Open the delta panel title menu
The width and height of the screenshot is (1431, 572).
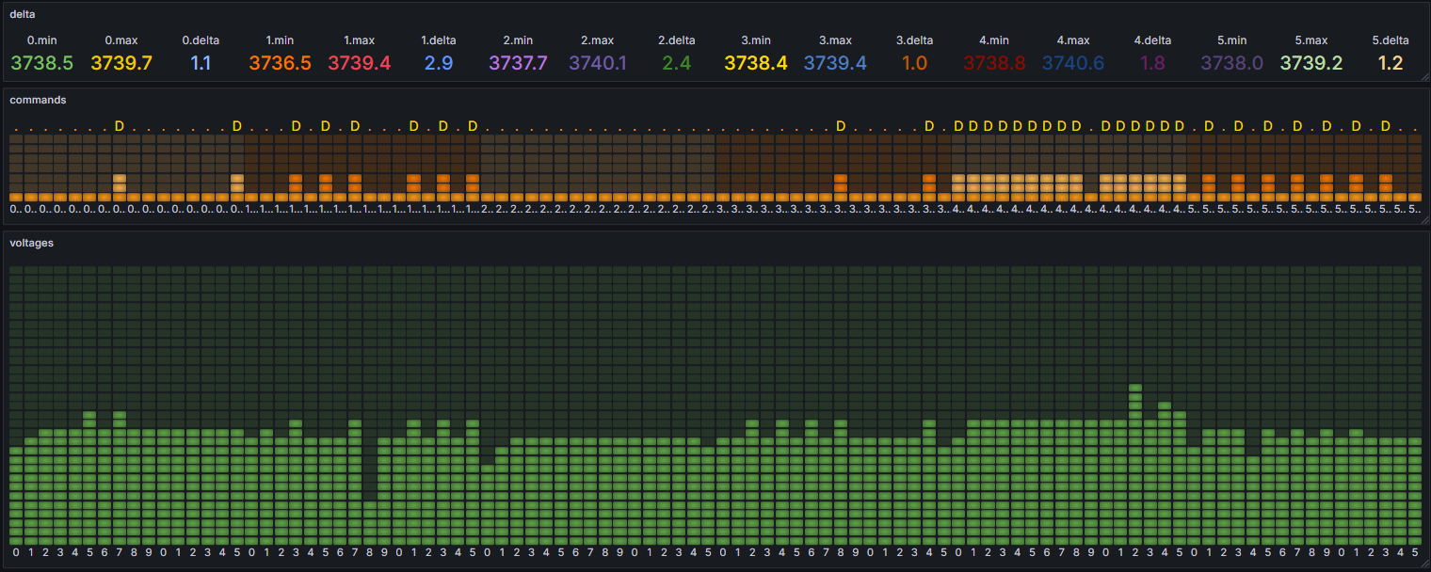click(x=22, y=14)
